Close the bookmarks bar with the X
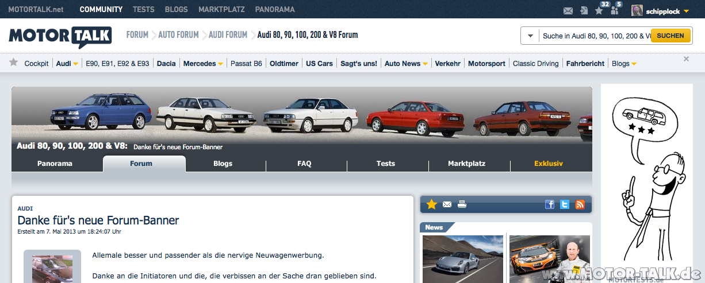Viewport: 705px width, 283px height. [x=686, y=59]
